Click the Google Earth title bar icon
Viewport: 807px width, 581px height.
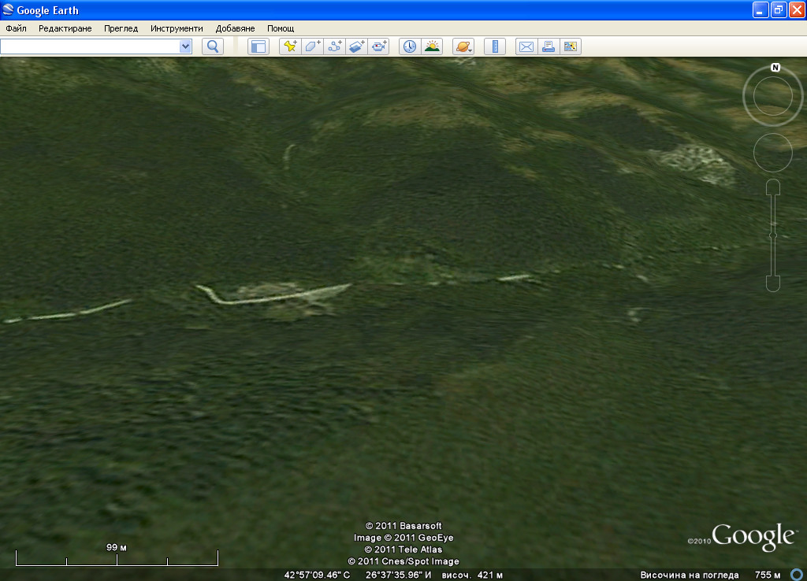[x=8, y=9]
